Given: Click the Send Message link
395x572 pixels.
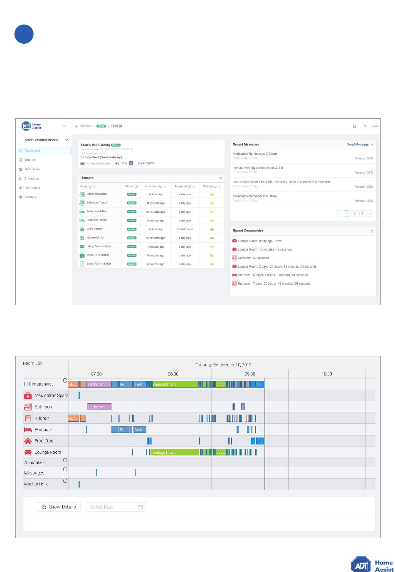Looking at the screenshot, I should [x=358, y=144].
